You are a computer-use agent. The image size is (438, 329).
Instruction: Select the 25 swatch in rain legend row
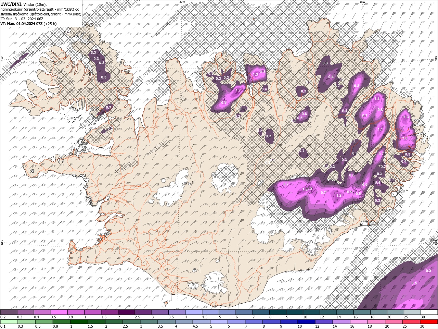(412, 322)
